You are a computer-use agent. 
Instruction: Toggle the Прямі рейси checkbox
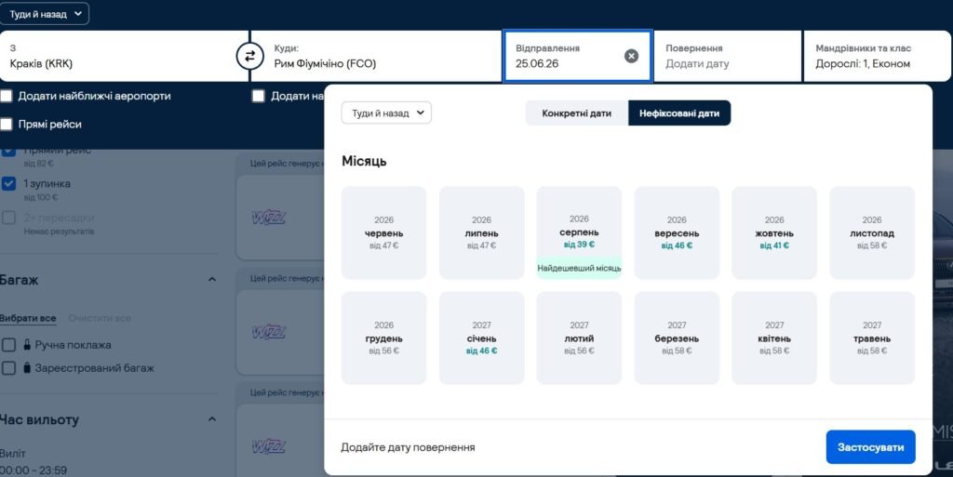(x=7, y=125)
